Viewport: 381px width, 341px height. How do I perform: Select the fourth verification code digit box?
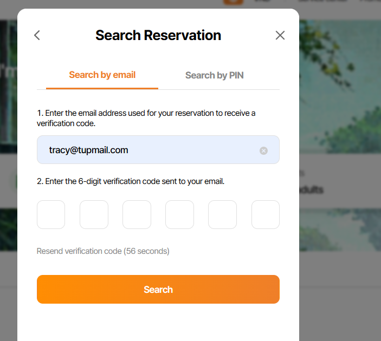pos(179,214)
